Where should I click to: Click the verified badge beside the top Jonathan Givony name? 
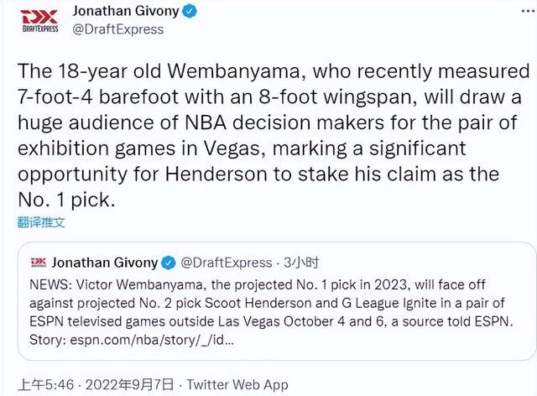point(190,12)
